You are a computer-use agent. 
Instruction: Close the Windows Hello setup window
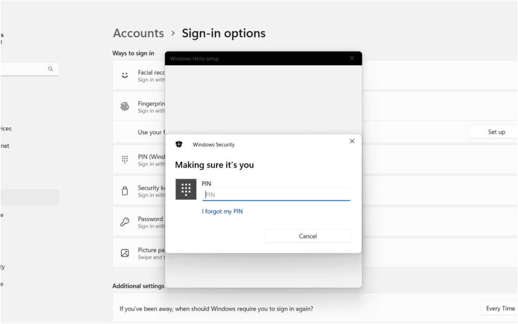pos(352,58)
